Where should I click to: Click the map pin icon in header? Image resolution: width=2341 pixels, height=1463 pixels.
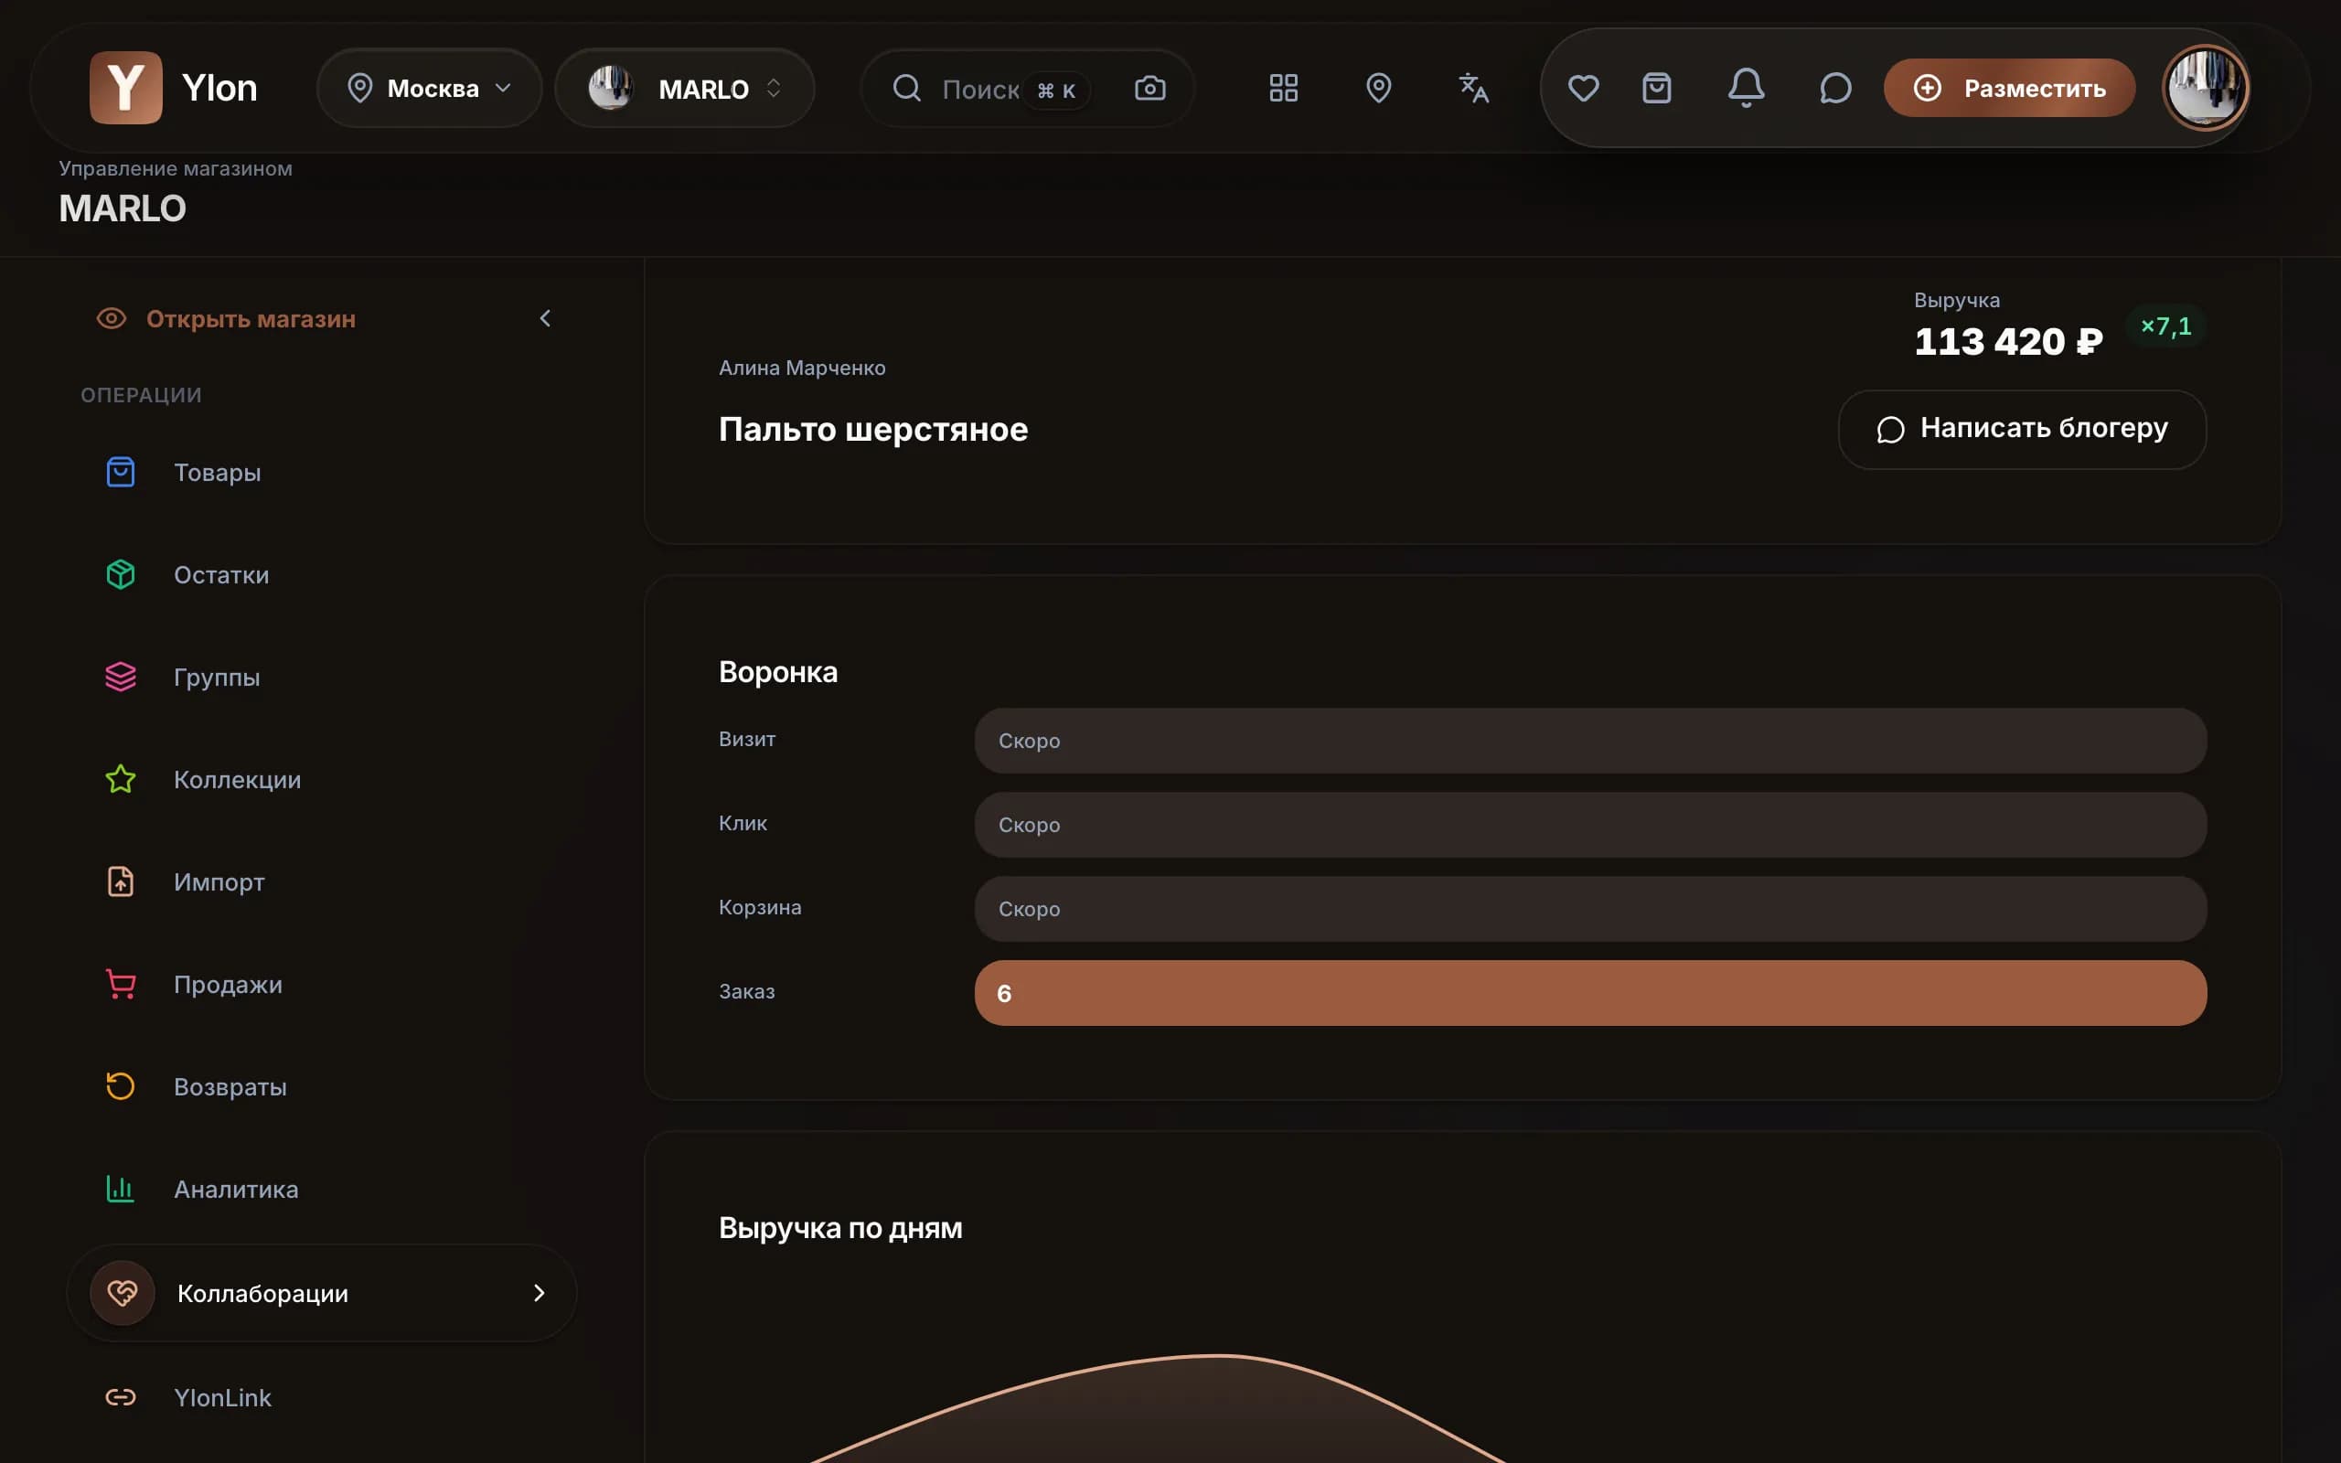[x=1378, y=88]
